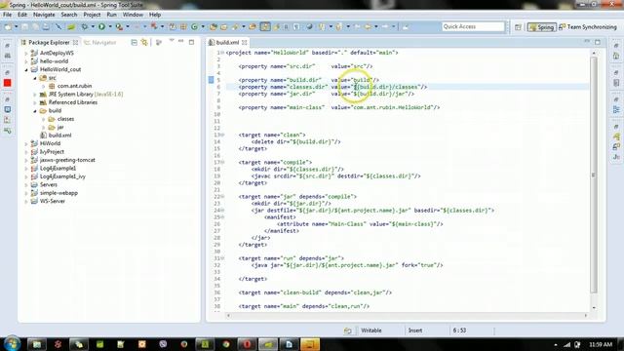Toggle fold of project element at line 1
Screen dimensions: 624x351
222,53
